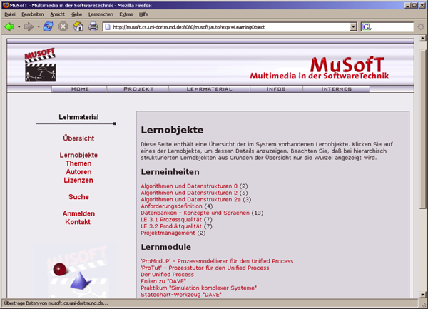Open the Autoren sidebar link

click(78, 172)
